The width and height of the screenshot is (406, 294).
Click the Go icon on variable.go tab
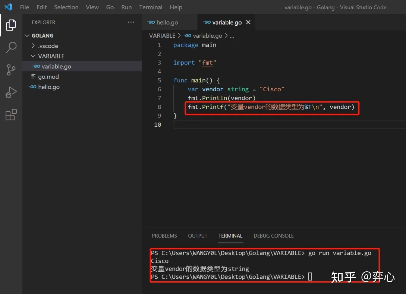tap(207, 22)
